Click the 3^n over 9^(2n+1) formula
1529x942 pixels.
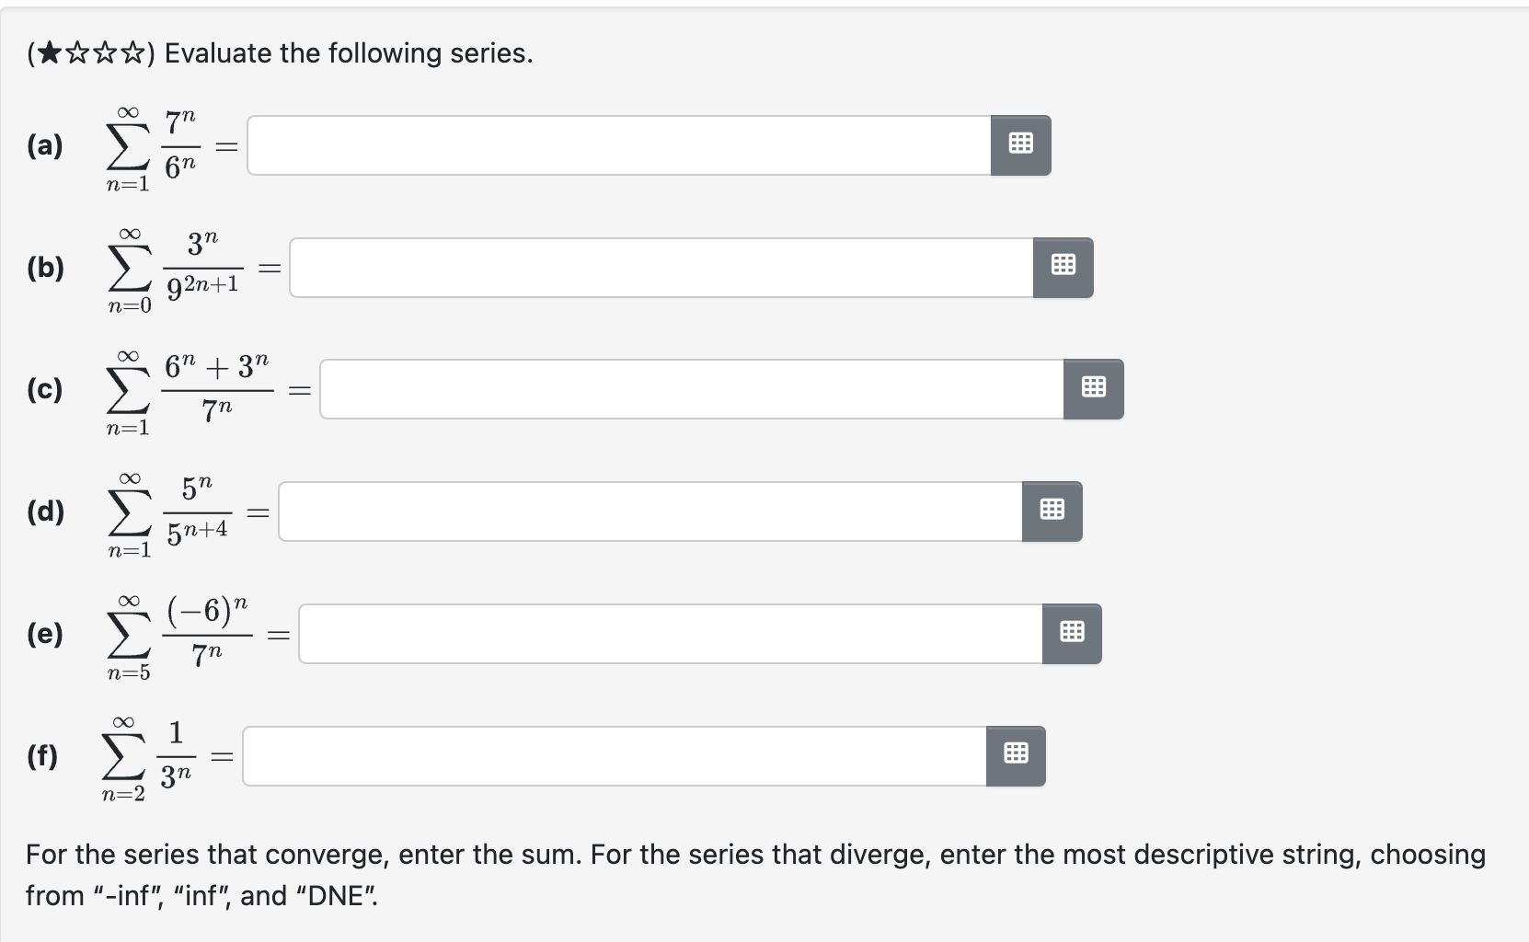(174, 270)
